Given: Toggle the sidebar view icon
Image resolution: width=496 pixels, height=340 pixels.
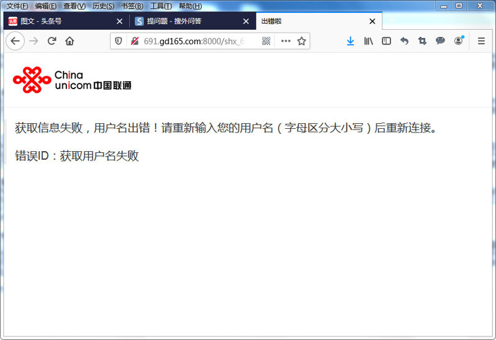Looking at the screenshot, I should pos(386,41).
